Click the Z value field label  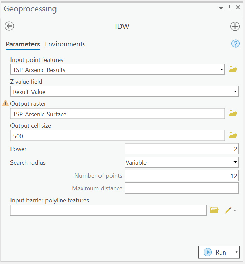coord(26,82)
